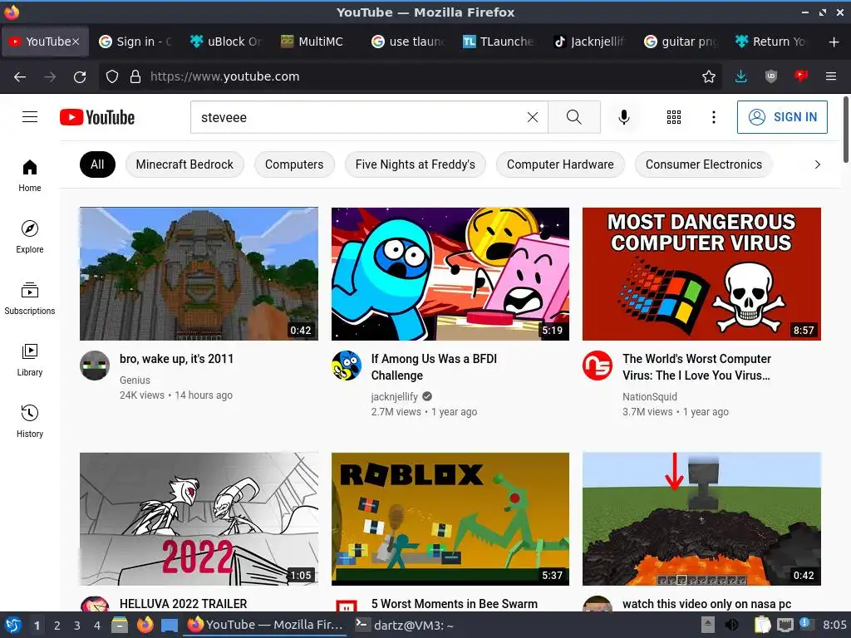
Task: Open a new Firefox tab
Action: pos(834,42)
